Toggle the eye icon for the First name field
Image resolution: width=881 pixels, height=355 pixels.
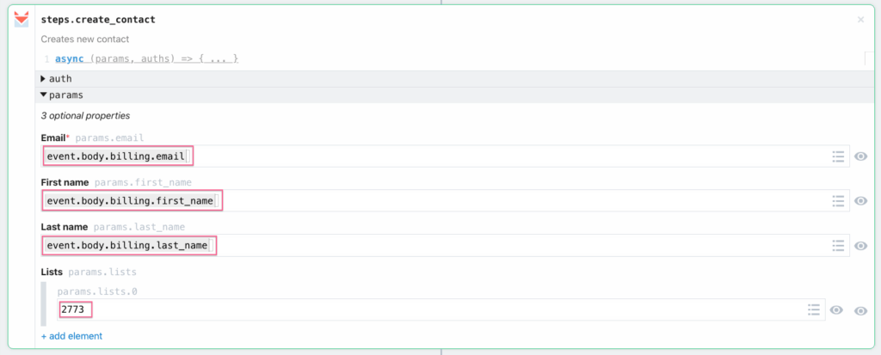(860, 201)
